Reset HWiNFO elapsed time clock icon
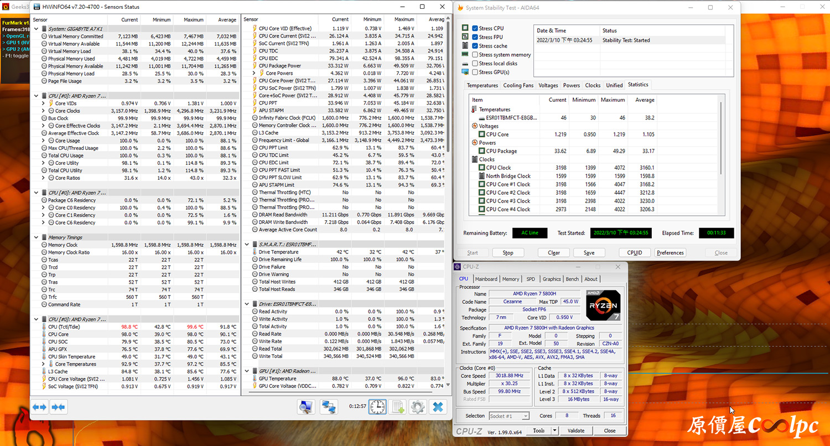Viewport: 830px width, 446px height. click(377, 407)
